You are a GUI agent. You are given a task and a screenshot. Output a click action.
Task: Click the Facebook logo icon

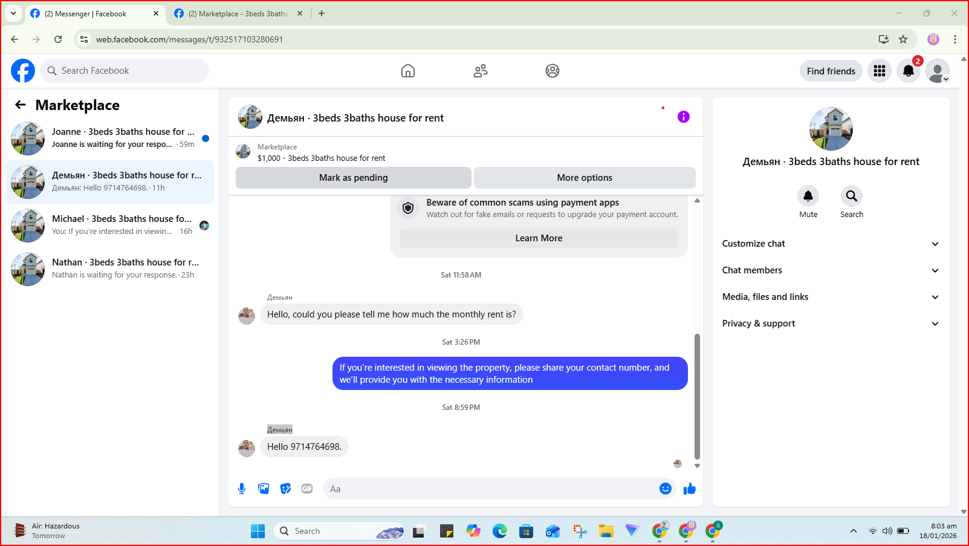pyautogui.click(x=23, y=71)
